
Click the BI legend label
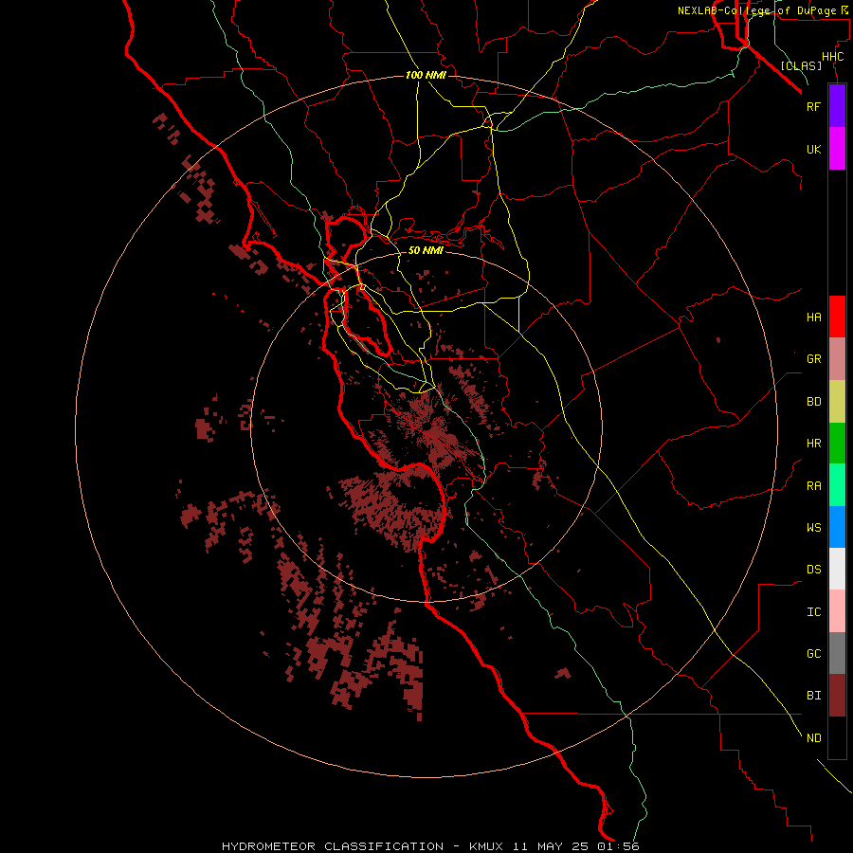(x=813, y=696)
